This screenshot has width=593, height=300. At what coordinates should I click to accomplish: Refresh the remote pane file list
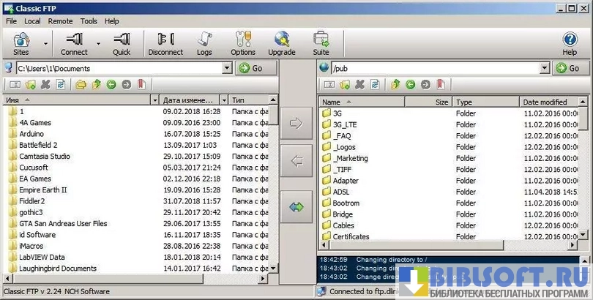[x=375, y=84]
